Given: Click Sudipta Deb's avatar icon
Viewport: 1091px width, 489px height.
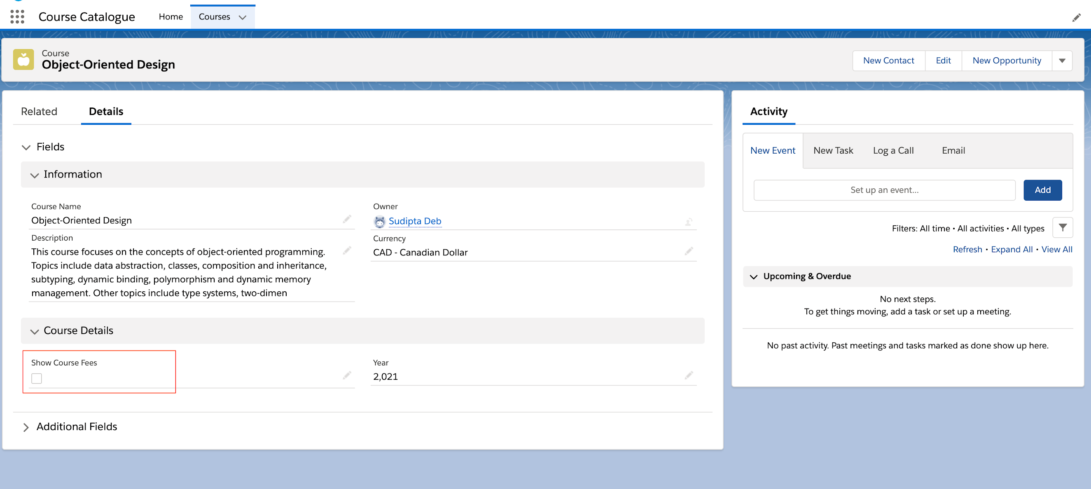Looking at the screenshot, I should (379, 221).
